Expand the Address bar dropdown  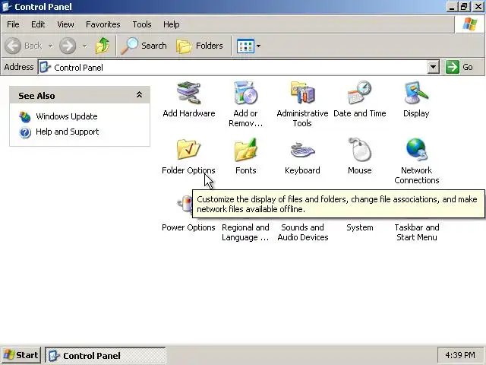pos(434,67)
